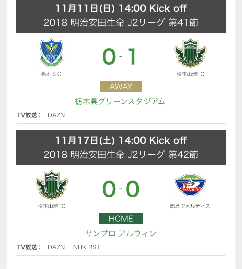
Task: Click the J2リーグ 第41節 subtitle
Action: 121,23
